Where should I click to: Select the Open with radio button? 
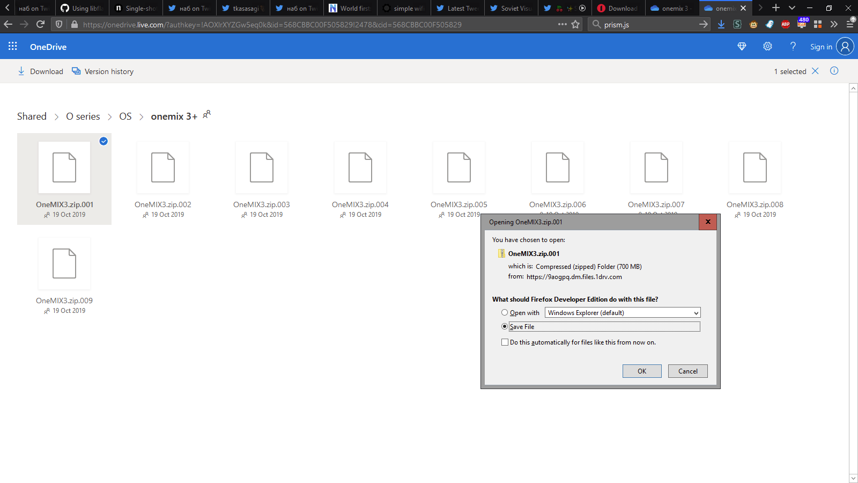[x=505, y=312]
